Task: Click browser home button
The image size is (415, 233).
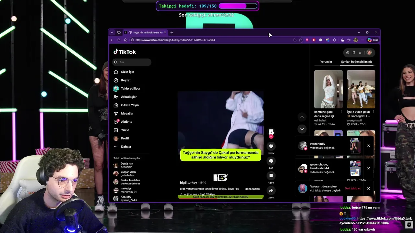Action: point(125,40)
